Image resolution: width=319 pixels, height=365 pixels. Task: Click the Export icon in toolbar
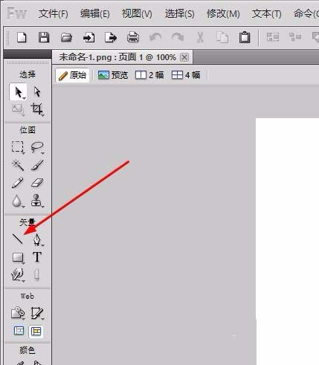click(x=111, y=38)
